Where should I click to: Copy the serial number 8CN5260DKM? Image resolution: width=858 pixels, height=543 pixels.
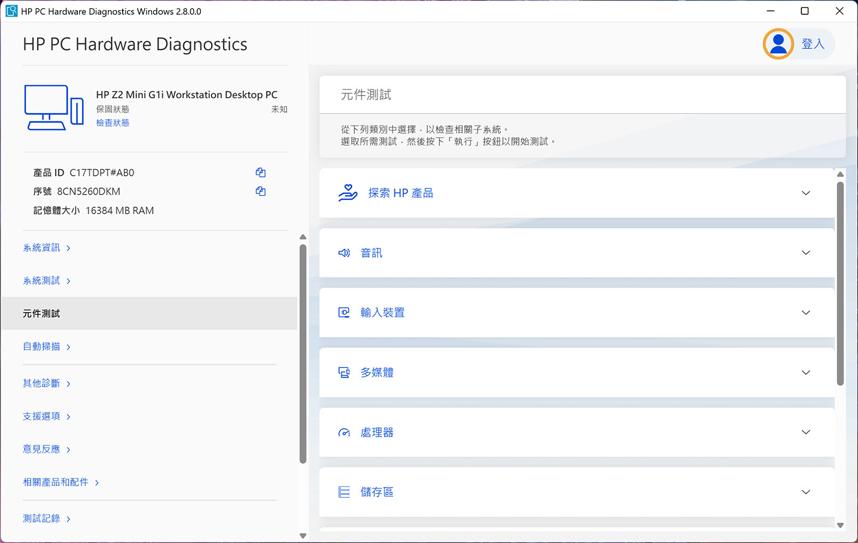[260, 191]
